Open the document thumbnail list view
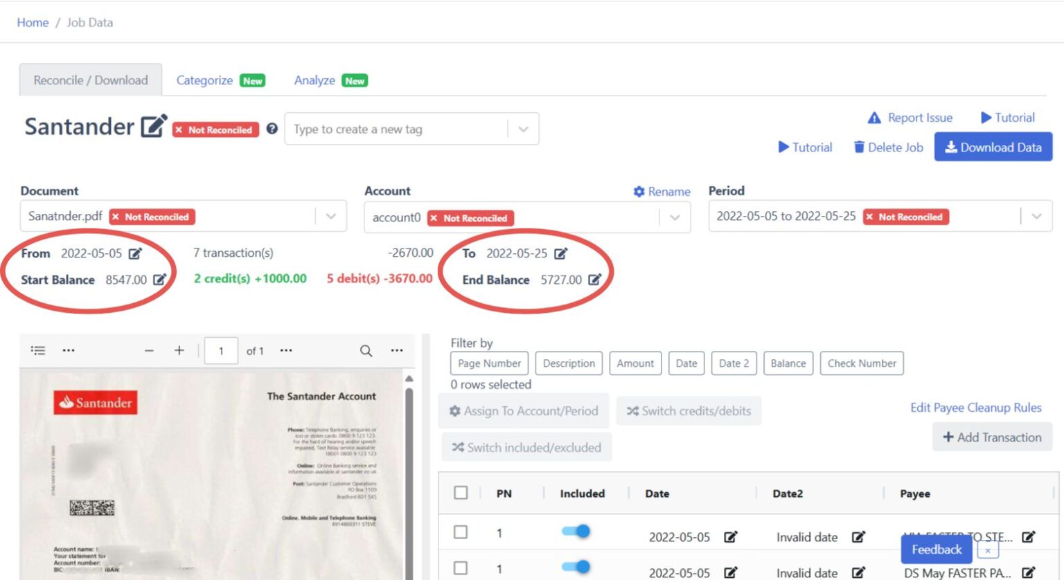This screenshot has width=1064, height=580. coord(38,350)
